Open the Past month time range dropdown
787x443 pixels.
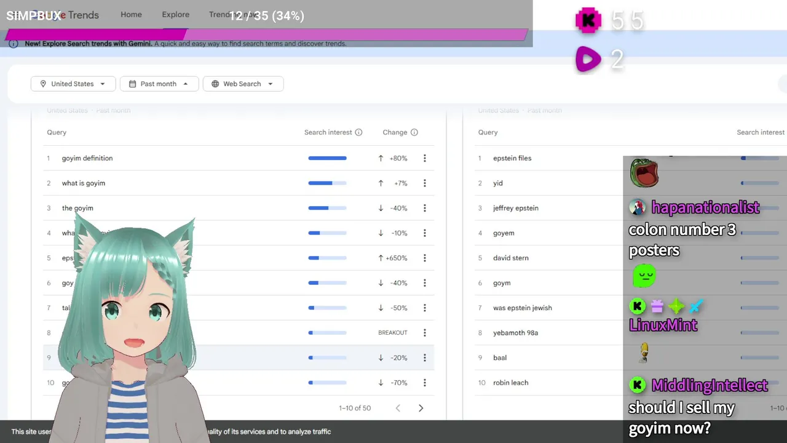(159, 84)
